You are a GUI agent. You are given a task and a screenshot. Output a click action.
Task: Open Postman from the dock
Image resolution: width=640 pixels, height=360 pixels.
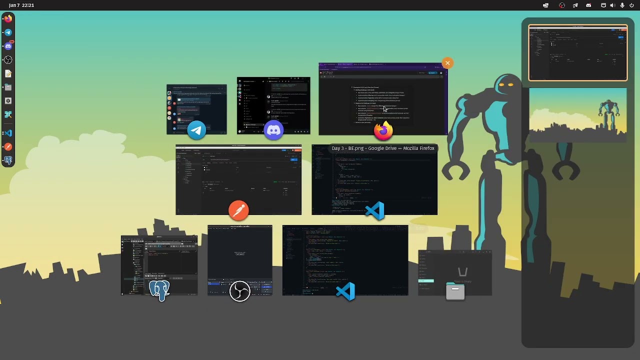[x=8, y=147]
